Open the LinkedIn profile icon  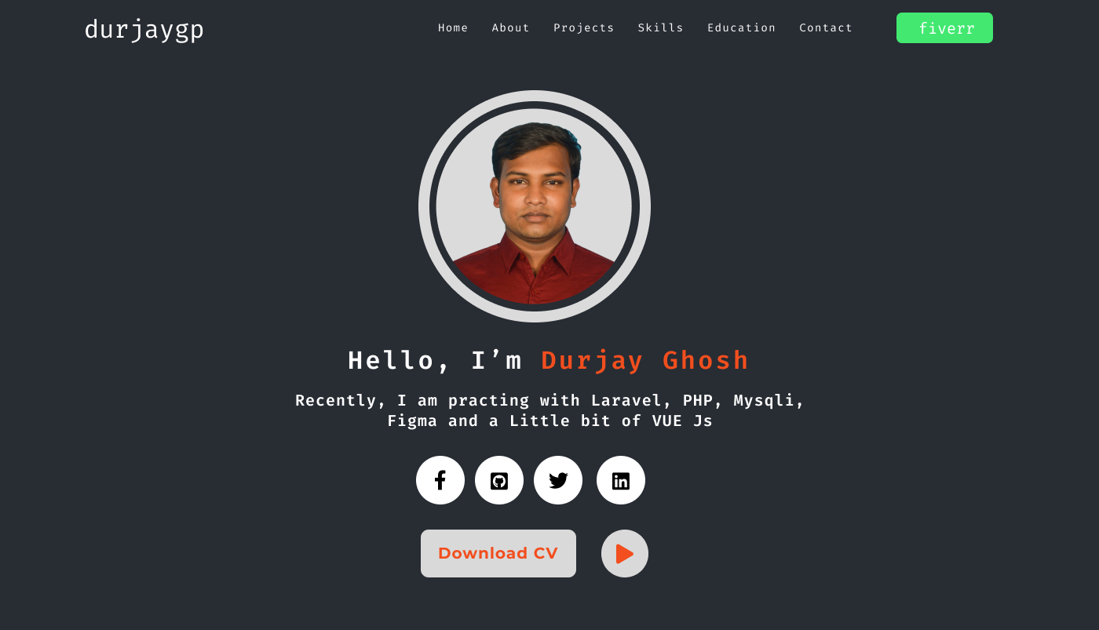pyautogui.click(x=621, y=480)
